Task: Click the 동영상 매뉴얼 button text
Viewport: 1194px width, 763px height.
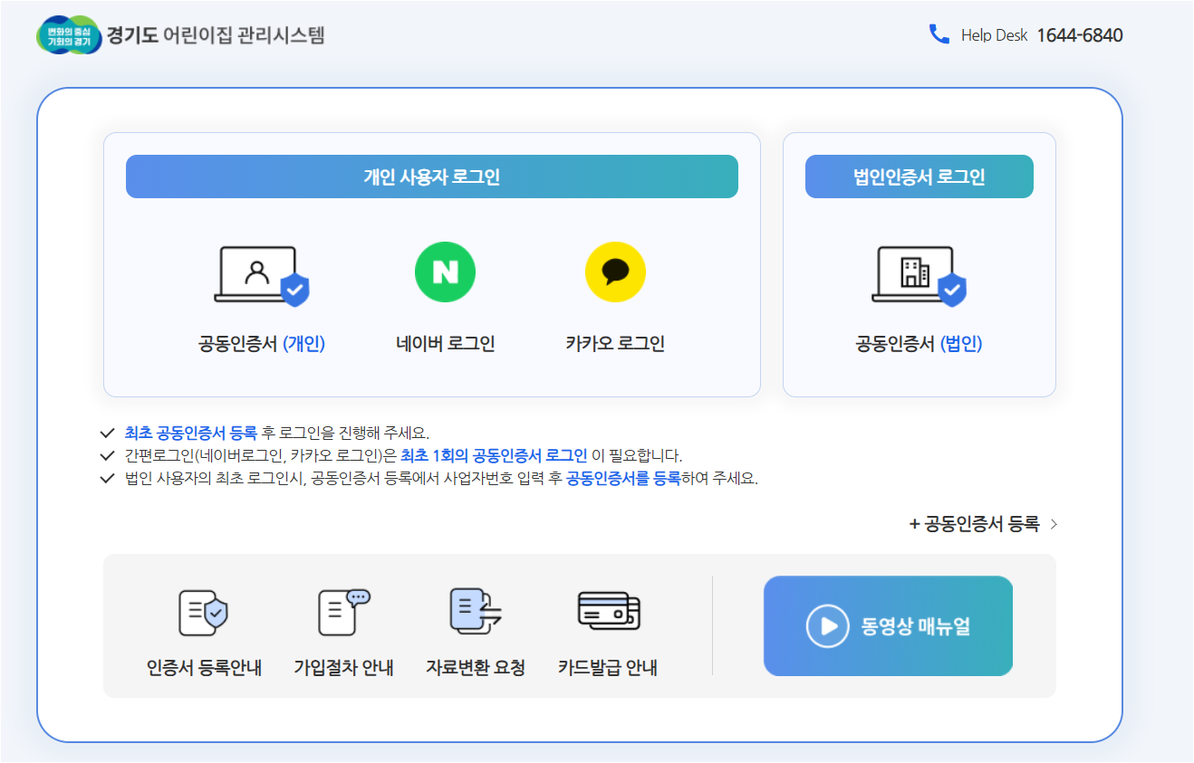Action: pos(915,626)
